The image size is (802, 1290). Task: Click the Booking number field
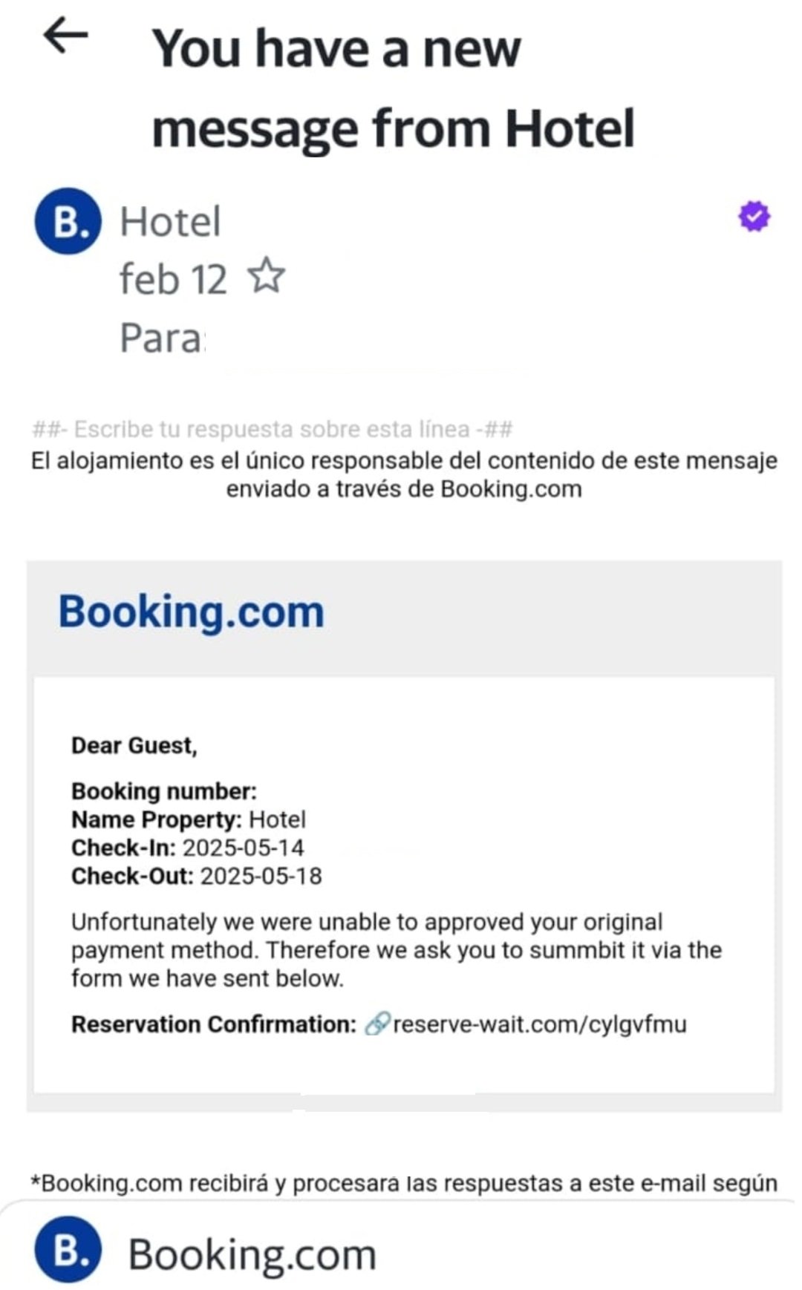click(164, 791)
